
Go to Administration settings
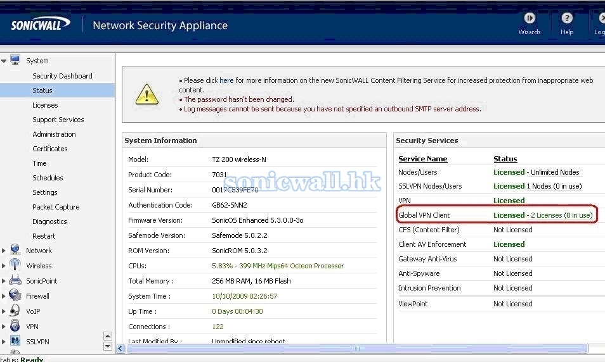pos(54,134)
